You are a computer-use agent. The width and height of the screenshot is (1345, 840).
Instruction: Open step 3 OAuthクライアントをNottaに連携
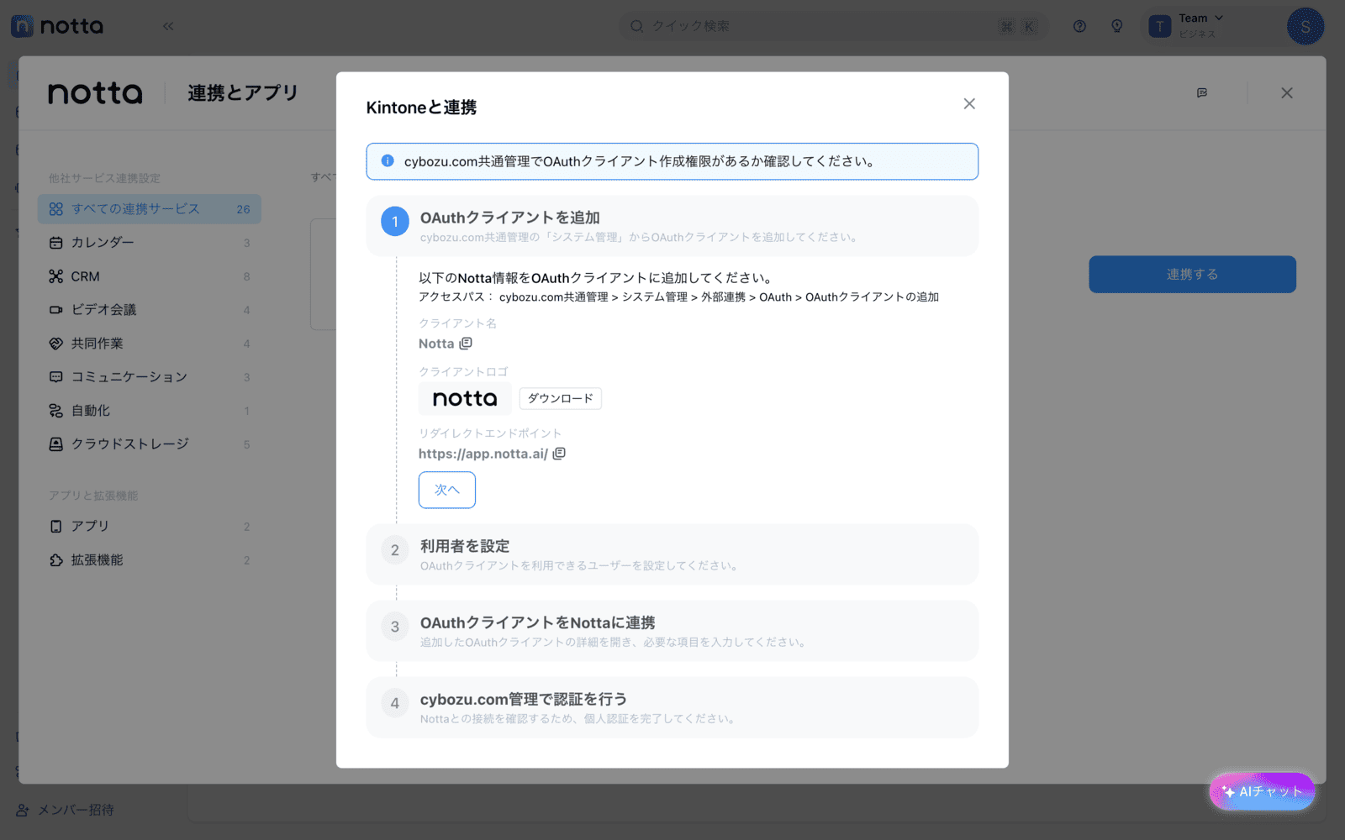[672, 631]
